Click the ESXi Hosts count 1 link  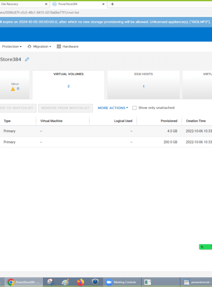tap(144, 87)
